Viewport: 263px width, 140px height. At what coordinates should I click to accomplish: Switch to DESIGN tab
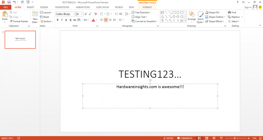[x=44, y=7]
